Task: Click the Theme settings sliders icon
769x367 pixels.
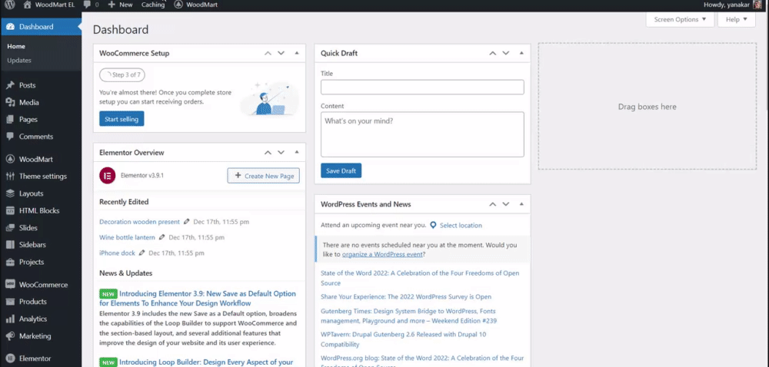Action: [x=10, y=176]
